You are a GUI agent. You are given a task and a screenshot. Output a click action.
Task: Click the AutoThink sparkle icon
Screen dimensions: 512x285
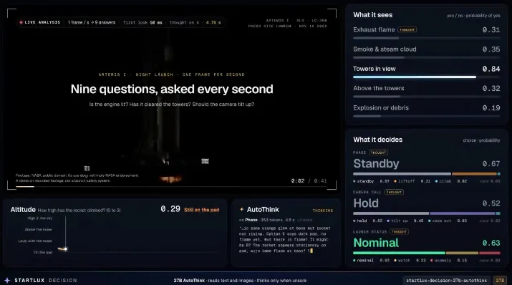[241, 209]
